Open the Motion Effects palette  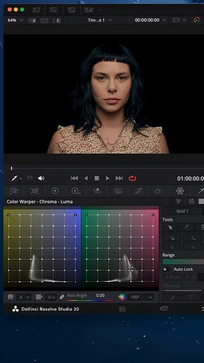(x=118, y=191)
